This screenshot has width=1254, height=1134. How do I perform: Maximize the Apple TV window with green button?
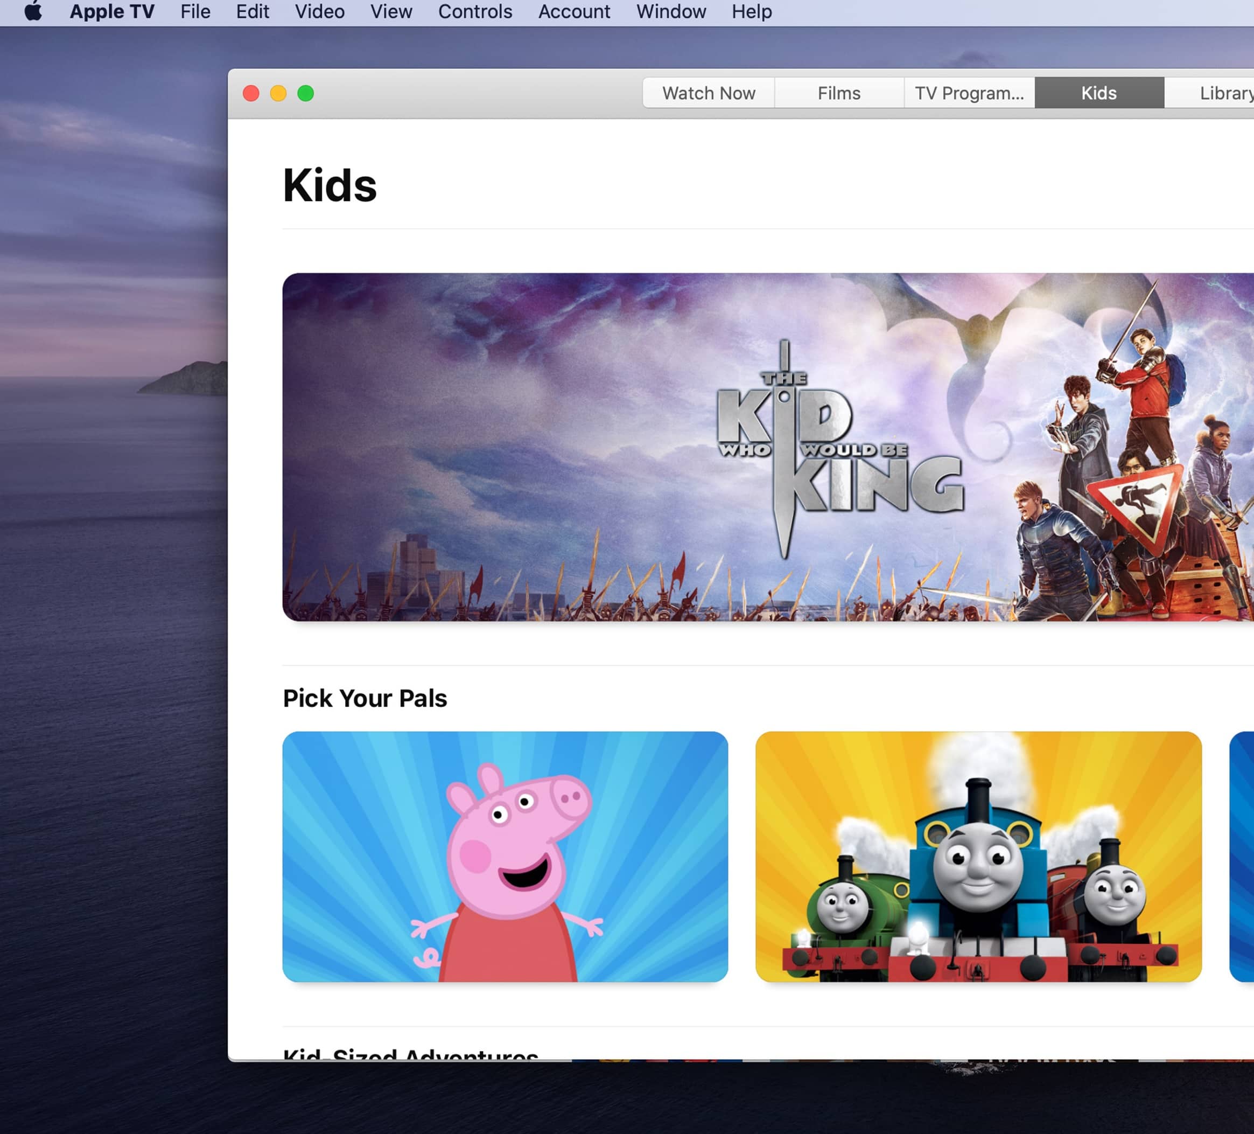pyautogui.click(x=305, y=93)
